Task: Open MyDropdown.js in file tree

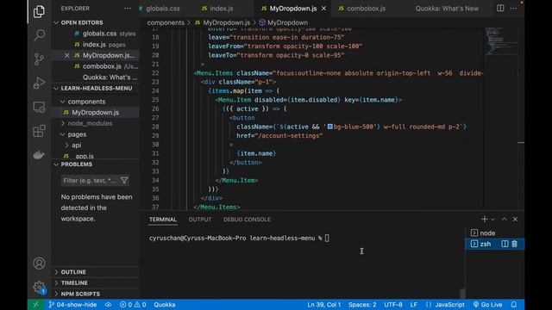Action: 95,113
